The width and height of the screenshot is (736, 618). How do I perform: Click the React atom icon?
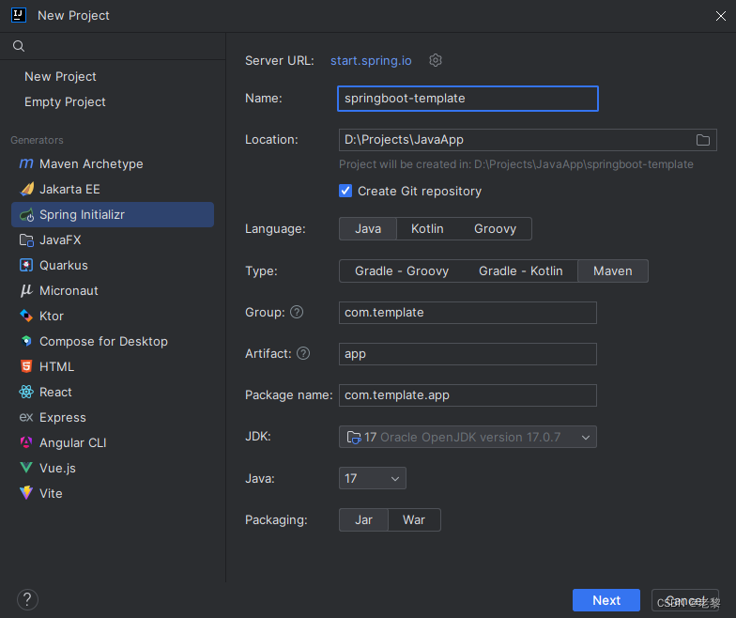tap(26, 392)
